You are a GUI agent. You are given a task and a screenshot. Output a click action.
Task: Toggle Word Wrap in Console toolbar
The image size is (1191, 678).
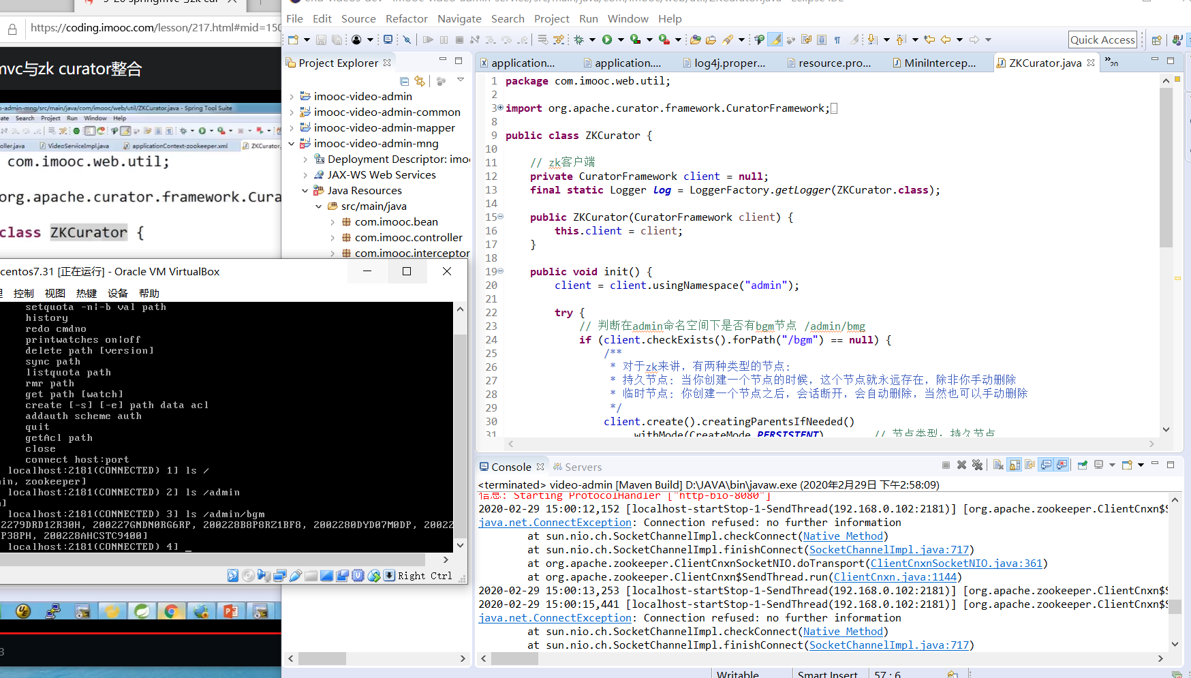pos(1030,465)
